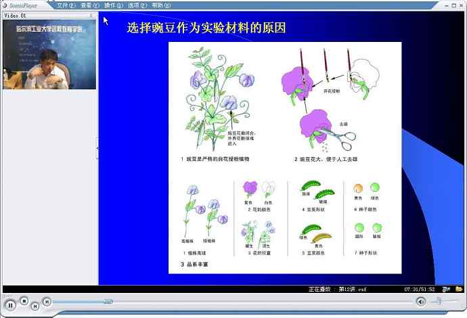
Task: Click the folder icon in the status bar
Action: click(x=459, y=289)
